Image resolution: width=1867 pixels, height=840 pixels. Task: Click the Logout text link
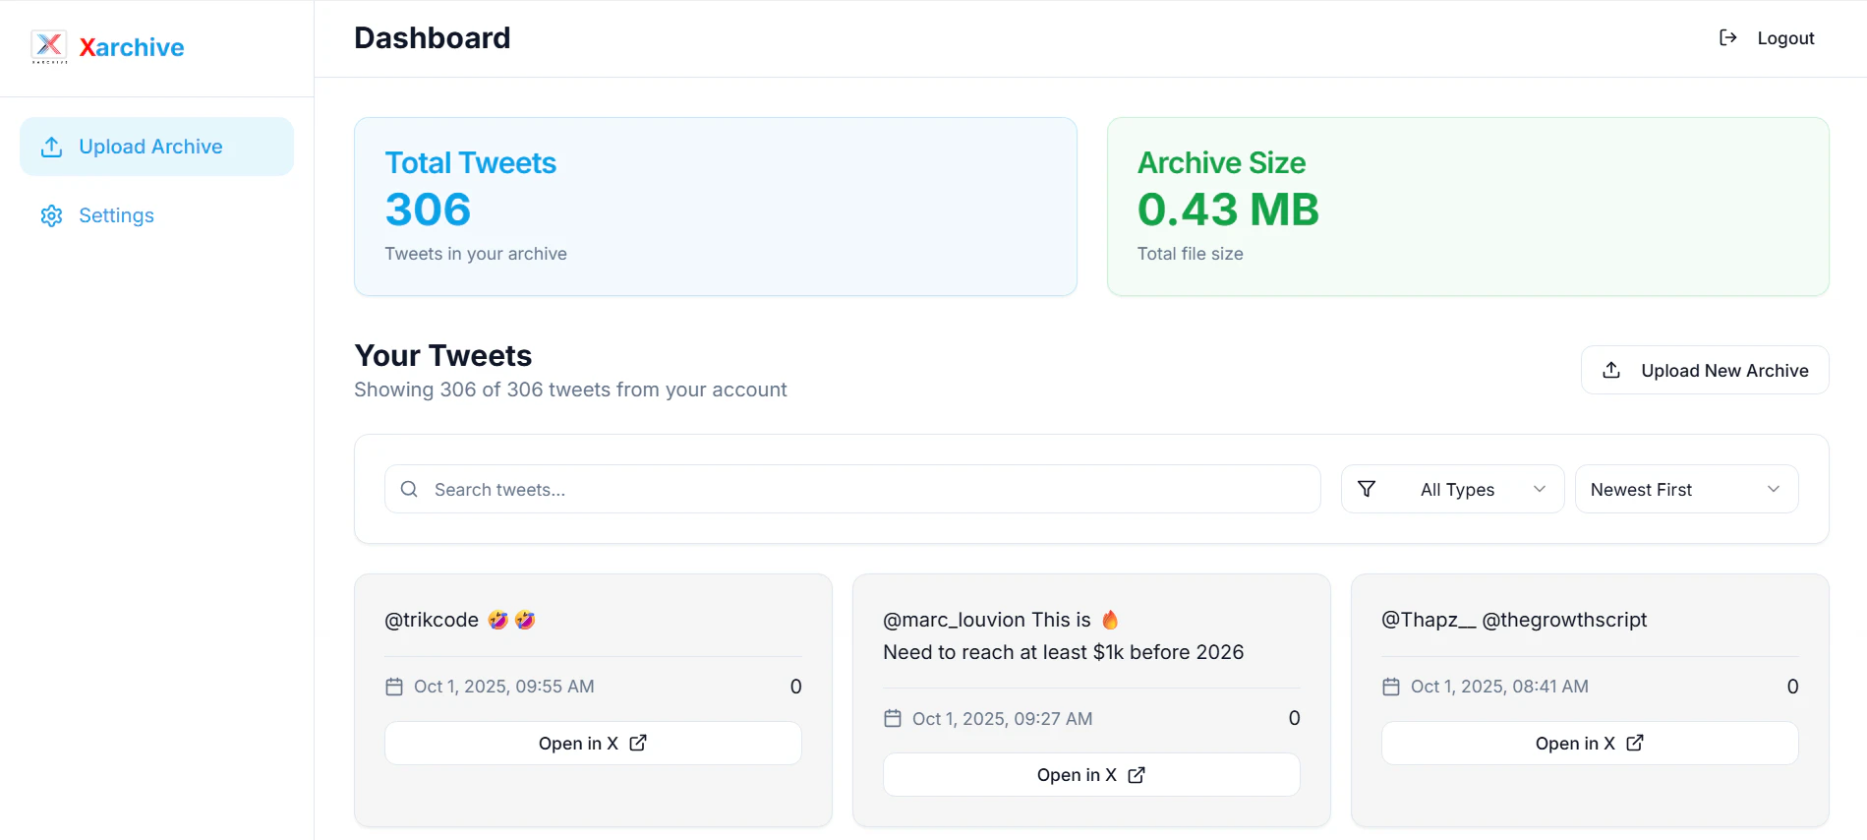coord(1785,38)
